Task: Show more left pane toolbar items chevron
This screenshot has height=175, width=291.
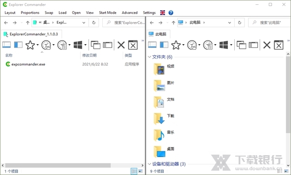Action: pos(143,40)
